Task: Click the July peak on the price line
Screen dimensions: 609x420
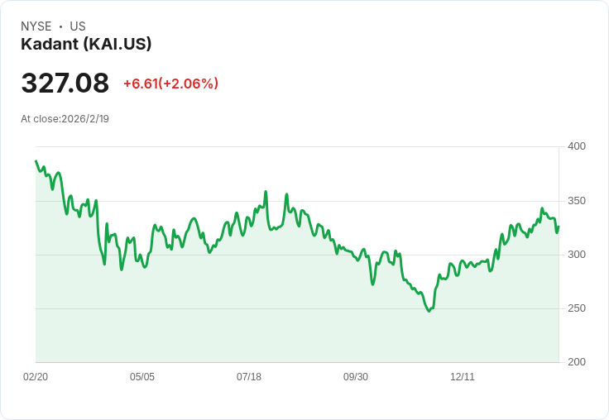Action: tap(266, 192)
